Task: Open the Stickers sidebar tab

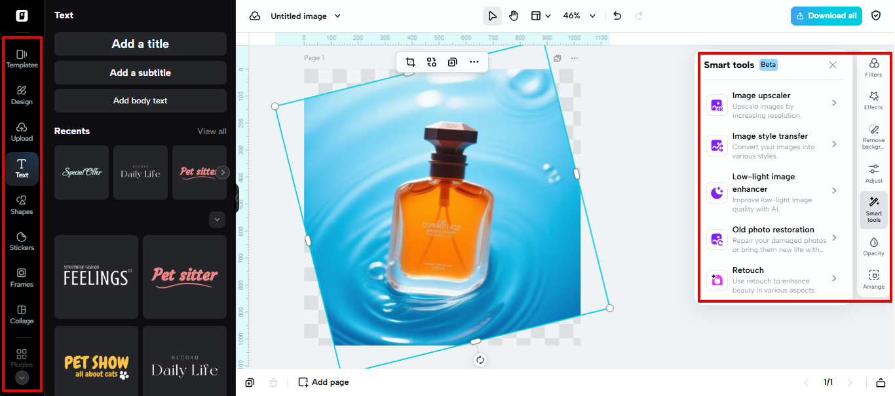Action: [22, 240]
